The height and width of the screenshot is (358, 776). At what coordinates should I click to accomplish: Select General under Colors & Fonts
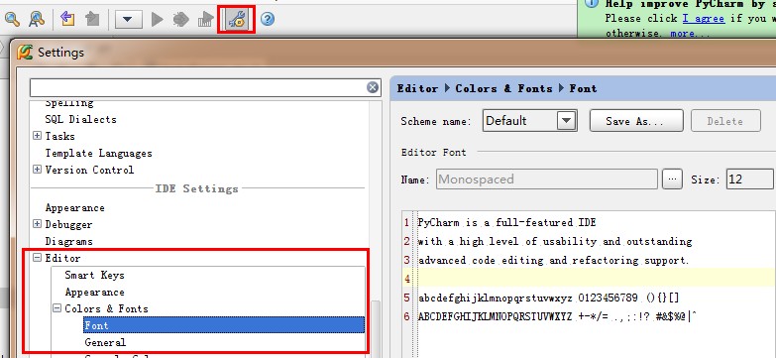105,342
